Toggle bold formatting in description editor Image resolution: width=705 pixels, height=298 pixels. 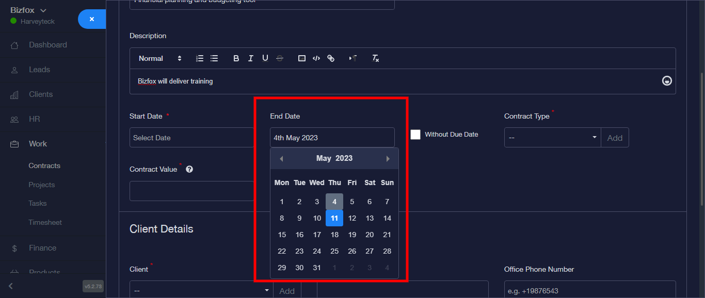click(x=236, y=58)
